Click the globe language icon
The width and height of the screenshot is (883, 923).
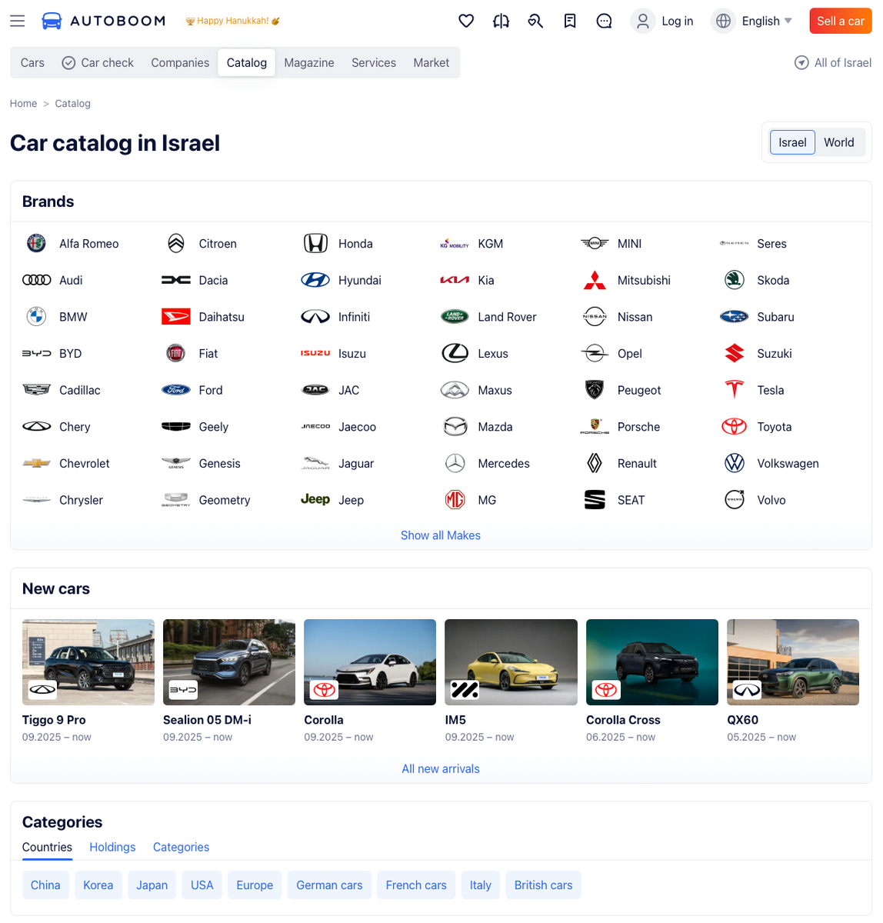723,21
